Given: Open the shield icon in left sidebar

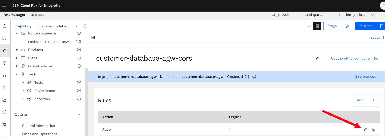Looking at the screenshot, I should pyautogui.click(x=4, y=63).
